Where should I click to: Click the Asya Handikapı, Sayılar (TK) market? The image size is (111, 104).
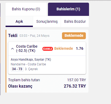click(x=31, y=60)
